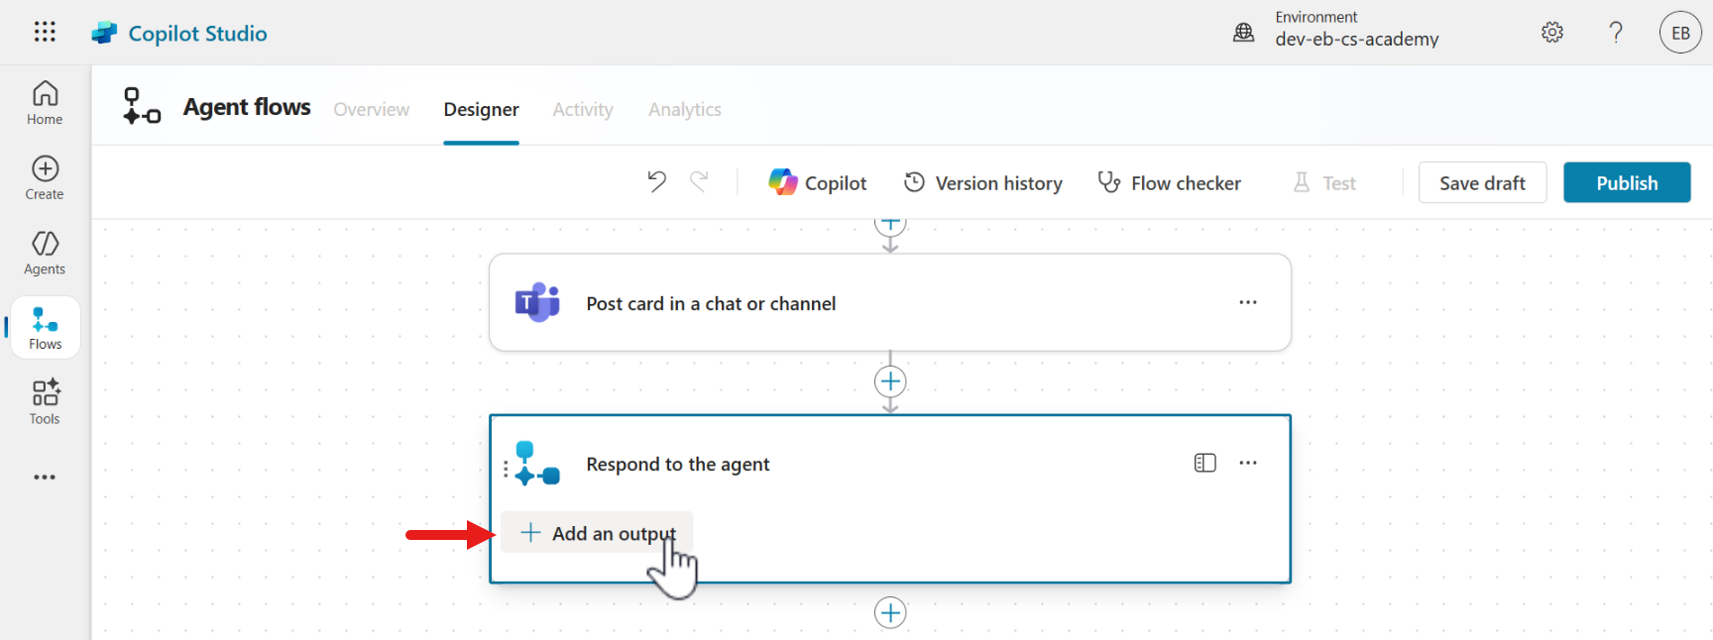Open ellipsis menu on Respond to the agent
1713x640 pixels.
pyautogui.click(x=1248, y=463)
